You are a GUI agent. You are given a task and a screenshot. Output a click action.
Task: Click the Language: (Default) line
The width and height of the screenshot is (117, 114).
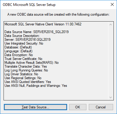pyautogui.click(x=18, y=51)
